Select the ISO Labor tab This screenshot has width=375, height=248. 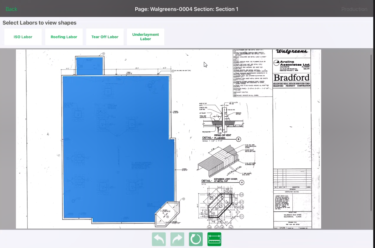[x=23, y=37]
